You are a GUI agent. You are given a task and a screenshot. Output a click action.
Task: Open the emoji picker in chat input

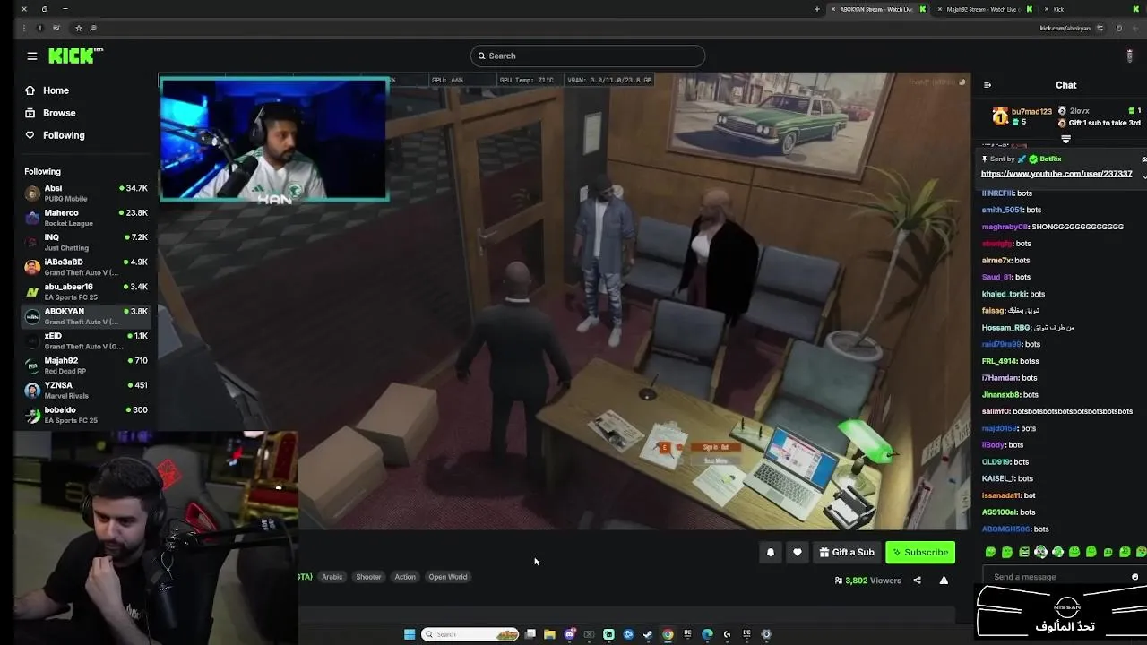pyautogui.click(x=1135, y=577)
